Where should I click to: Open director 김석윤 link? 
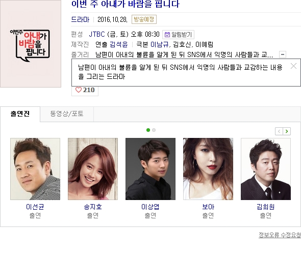(x=119, y=44)
